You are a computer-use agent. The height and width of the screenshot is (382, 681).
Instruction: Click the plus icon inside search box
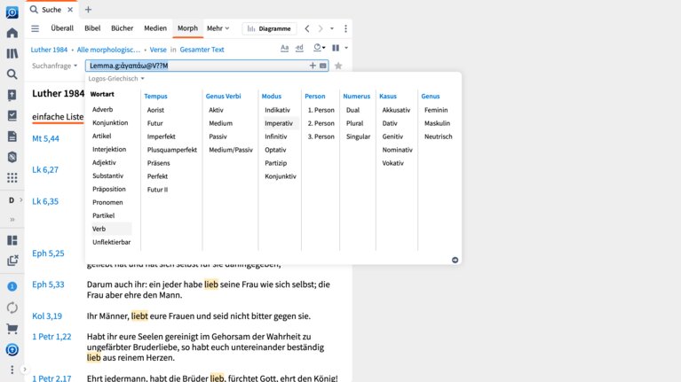313,66
